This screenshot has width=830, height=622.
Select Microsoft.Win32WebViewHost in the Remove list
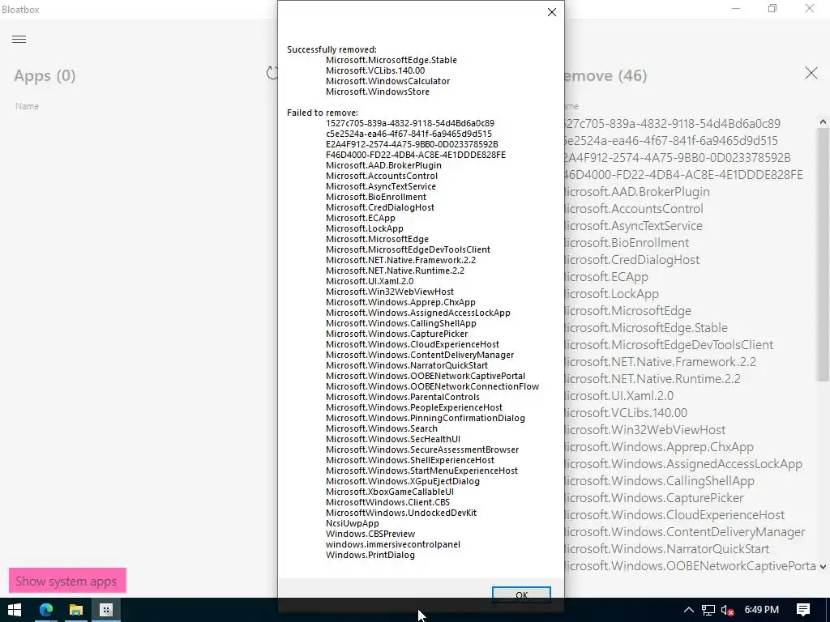click(x=645, y=429)
